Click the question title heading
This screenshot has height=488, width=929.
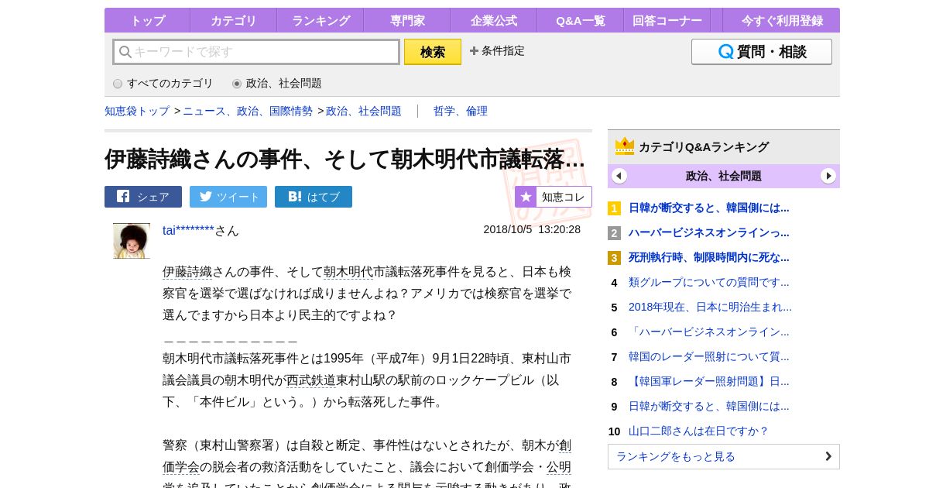coord(345,159)
